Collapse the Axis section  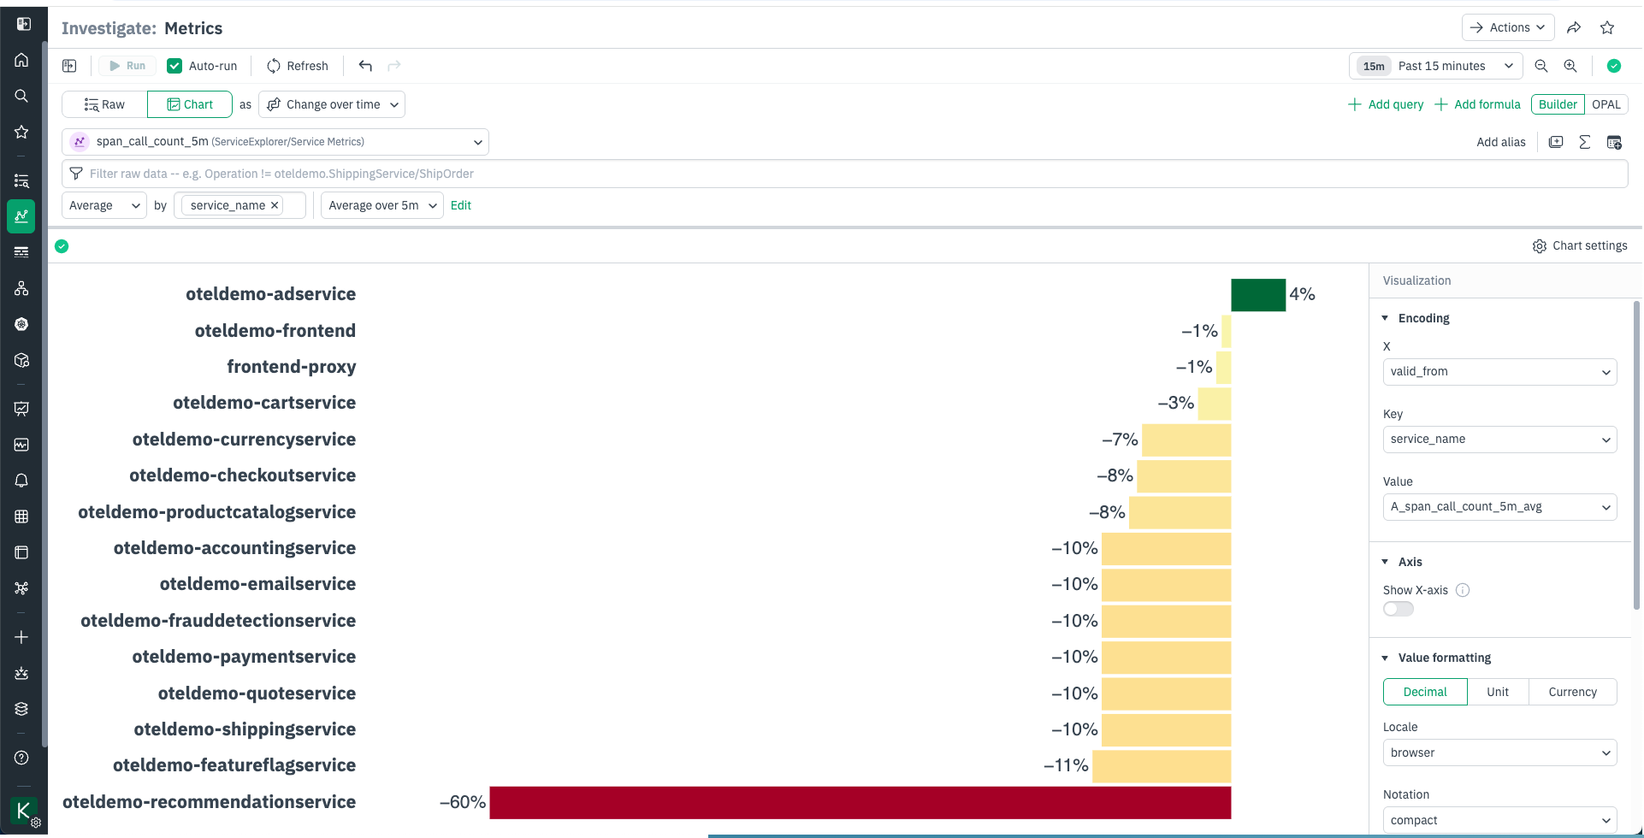1385,562
